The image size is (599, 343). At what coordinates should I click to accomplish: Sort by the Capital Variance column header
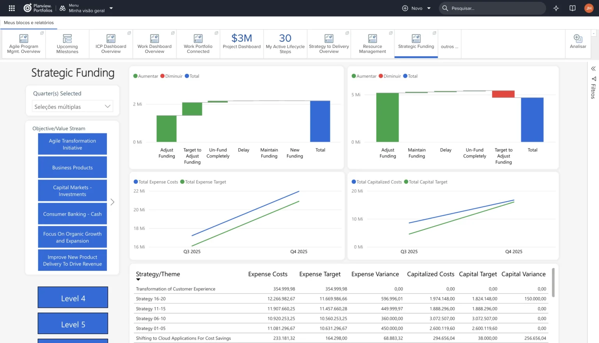coord(523,274)
